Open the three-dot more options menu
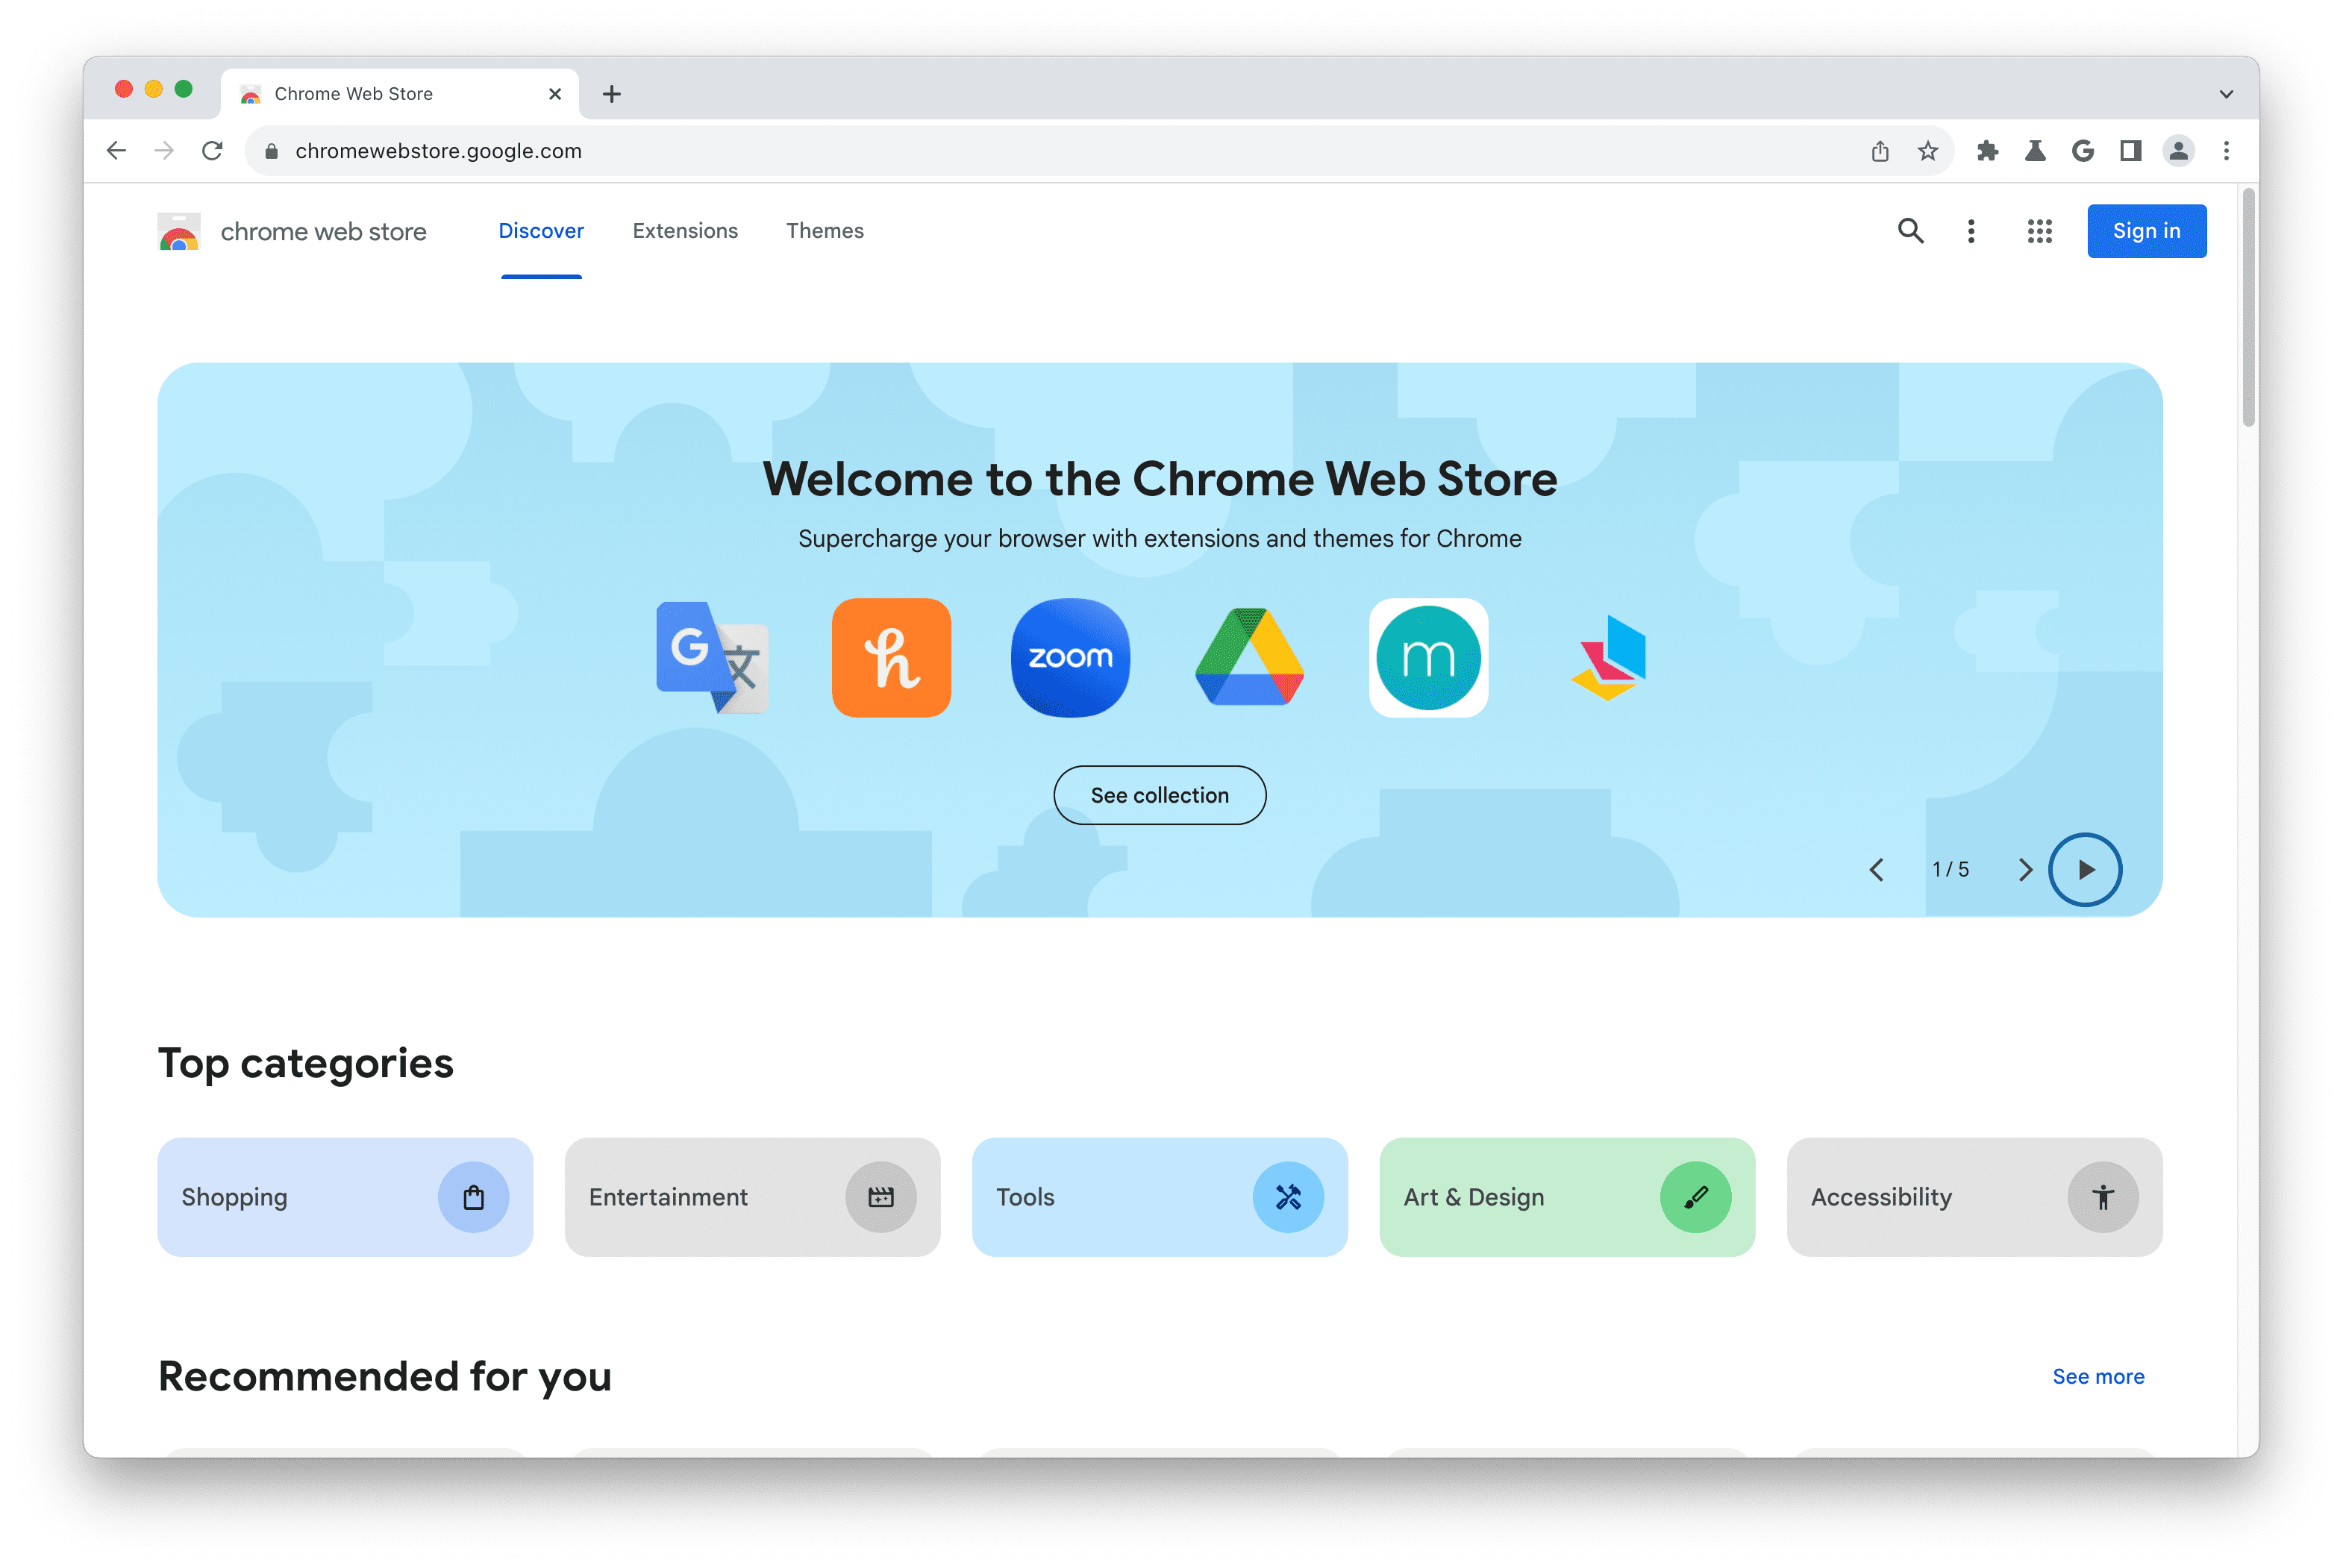 [x=1971, y=229]
